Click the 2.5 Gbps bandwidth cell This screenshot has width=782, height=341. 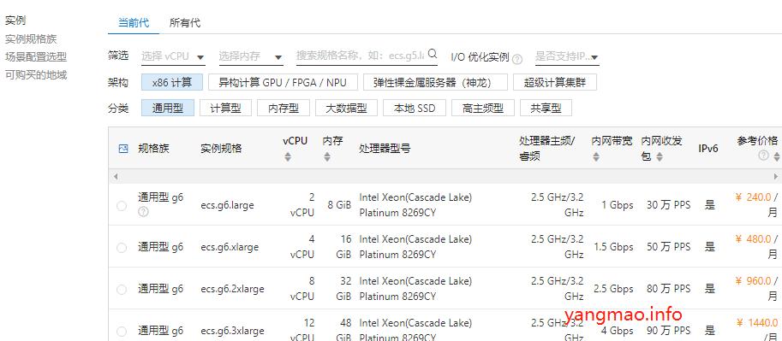point(613,289)
